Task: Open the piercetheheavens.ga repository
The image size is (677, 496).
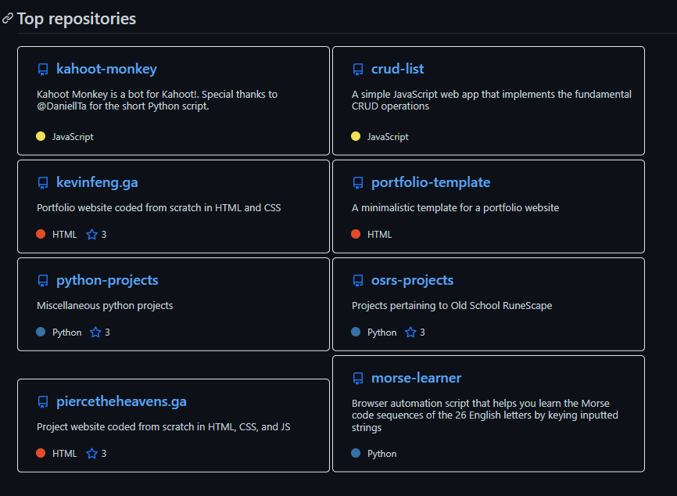Action: [120, 401]
